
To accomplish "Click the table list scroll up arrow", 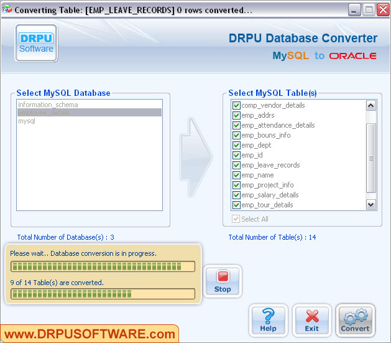I will pos(371,106).
